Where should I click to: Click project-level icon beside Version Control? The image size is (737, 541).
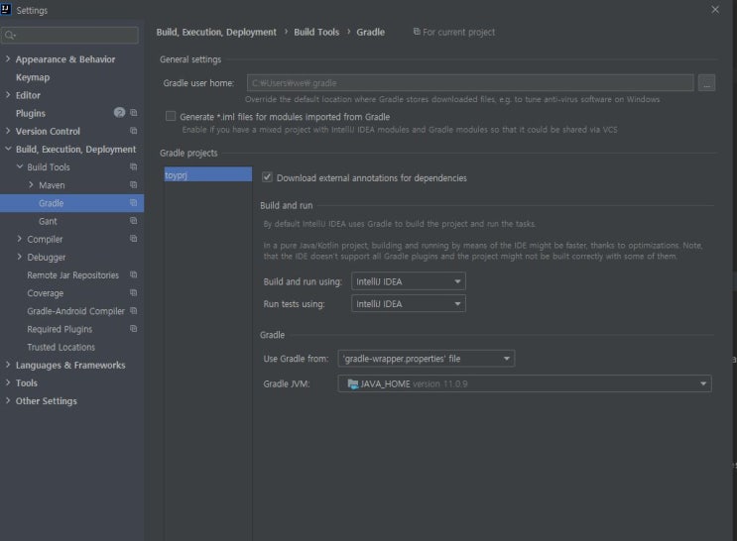134,131
